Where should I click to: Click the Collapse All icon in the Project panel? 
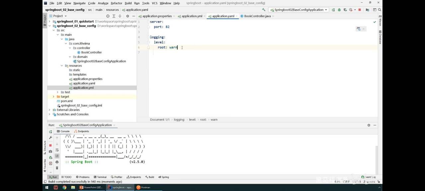pos(120,16)
